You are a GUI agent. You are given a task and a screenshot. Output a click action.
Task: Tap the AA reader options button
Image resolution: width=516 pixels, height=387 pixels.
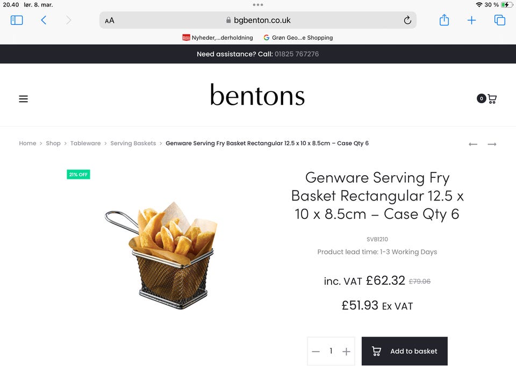click(x=110, y=20)
